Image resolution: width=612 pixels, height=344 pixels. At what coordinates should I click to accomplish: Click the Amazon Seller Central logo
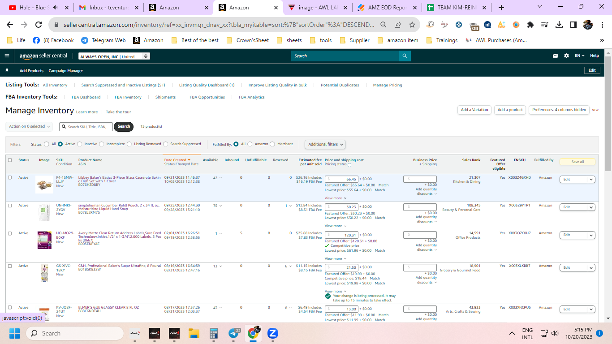pyautogui.click(x=43, y=56)
